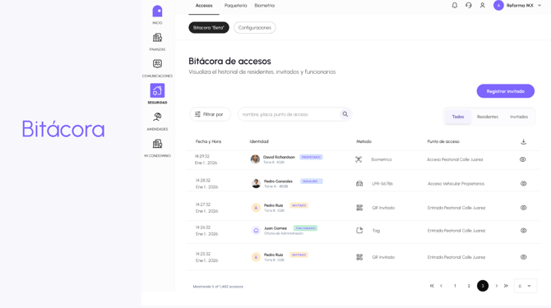Open the rows-per-page dropdown
The width and height of the screenshot is (551, 308).
526,286
